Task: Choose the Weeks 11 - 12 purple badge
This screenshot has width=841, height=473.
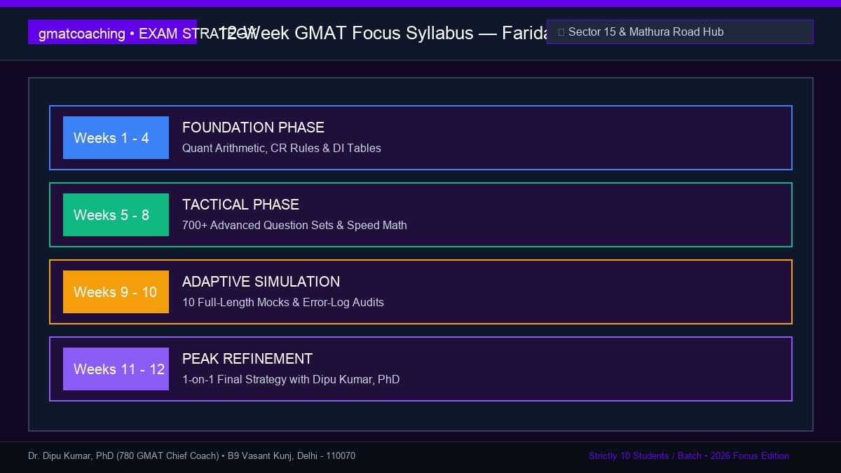Action: [116, 369]
